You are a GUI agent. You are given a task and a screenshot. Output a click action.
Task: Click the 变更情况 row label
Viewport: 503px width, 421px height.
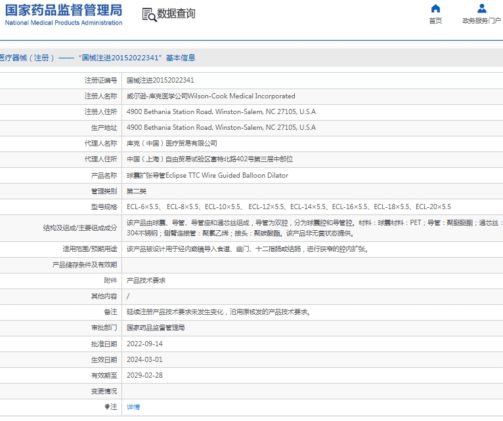(104, 391)
